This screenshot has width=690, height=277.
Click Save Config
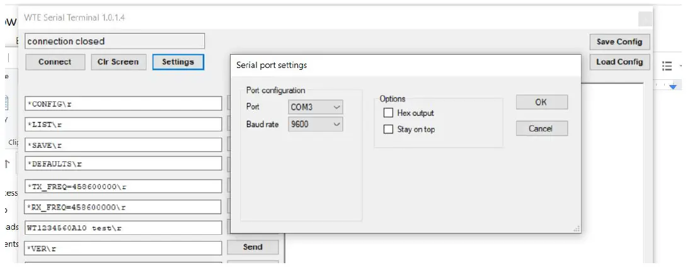619,42
